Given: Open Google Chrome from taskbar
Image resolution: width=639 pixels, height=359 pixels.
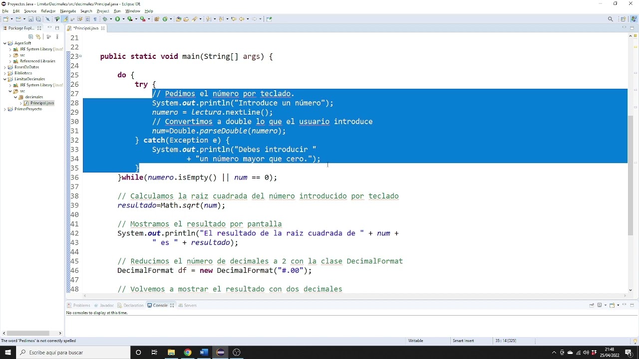Looking at the screenshot, I should [187, 353].
